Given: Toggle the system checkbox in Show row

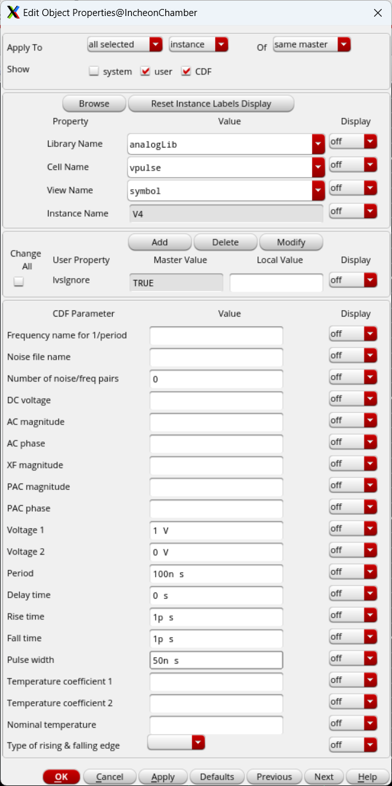Looking at the screenshot, I should point(94,72).
